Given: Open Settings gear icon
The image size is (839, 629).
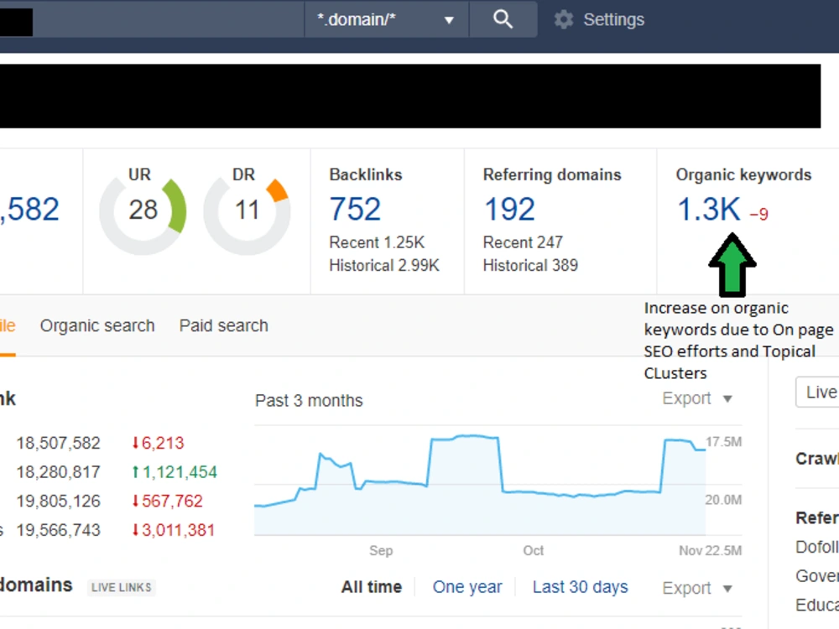Looking at the screenshot, I should (x=564, y=20).
